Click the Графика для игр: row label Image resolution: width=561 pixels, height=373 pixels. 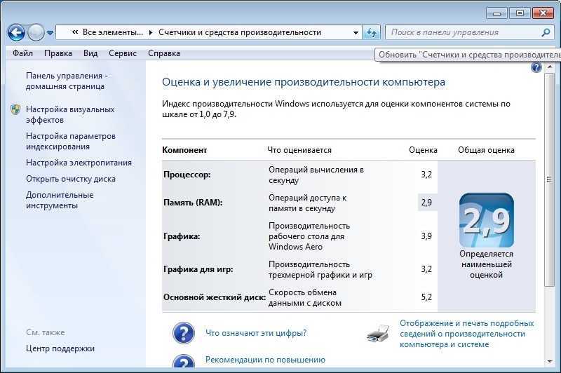pos(198,269)
